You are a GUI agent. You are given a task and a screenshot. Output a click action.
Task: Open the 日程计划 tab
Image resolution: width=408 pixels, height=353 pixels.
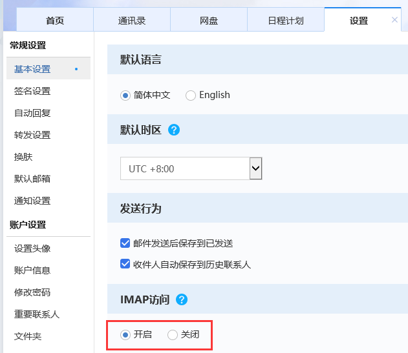coord(286,21)
